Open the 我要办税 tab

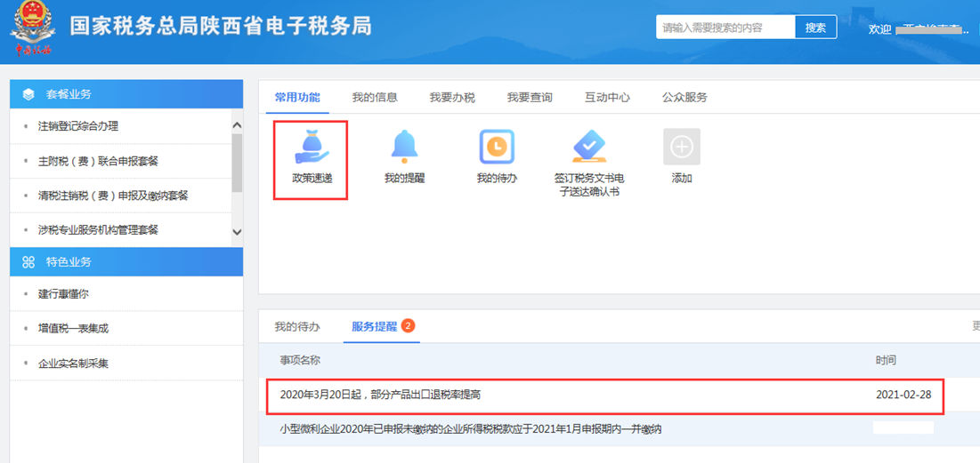(452, 98)
